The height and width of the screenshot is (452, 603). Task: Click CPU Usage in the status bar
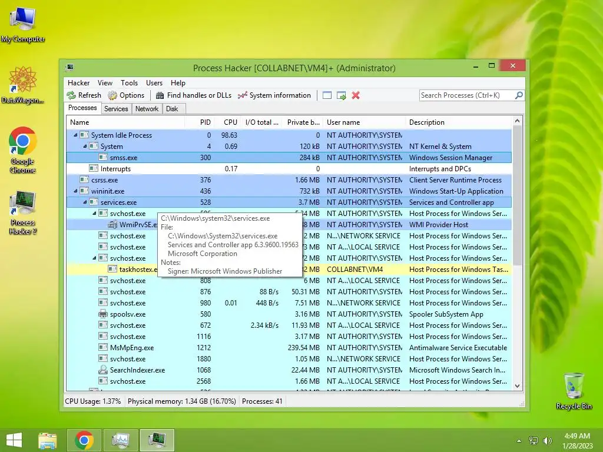[92, 401]
